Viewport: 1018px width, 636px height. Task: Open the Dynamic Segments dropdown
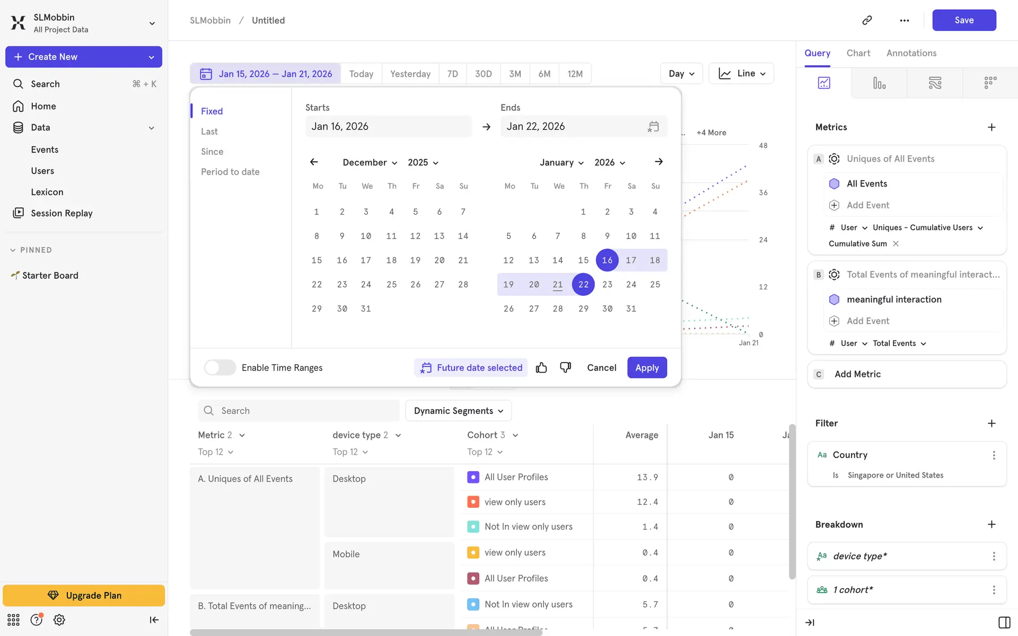click(458, 411)
